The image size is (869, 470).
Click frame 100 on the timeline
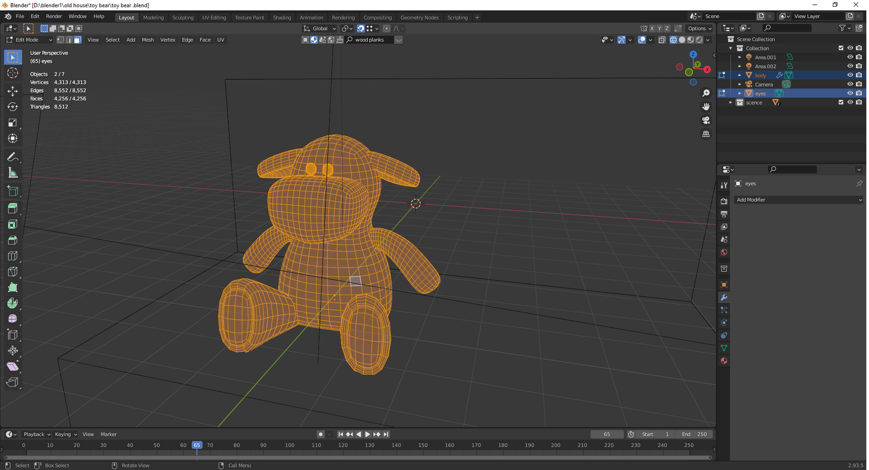(289, 445)
